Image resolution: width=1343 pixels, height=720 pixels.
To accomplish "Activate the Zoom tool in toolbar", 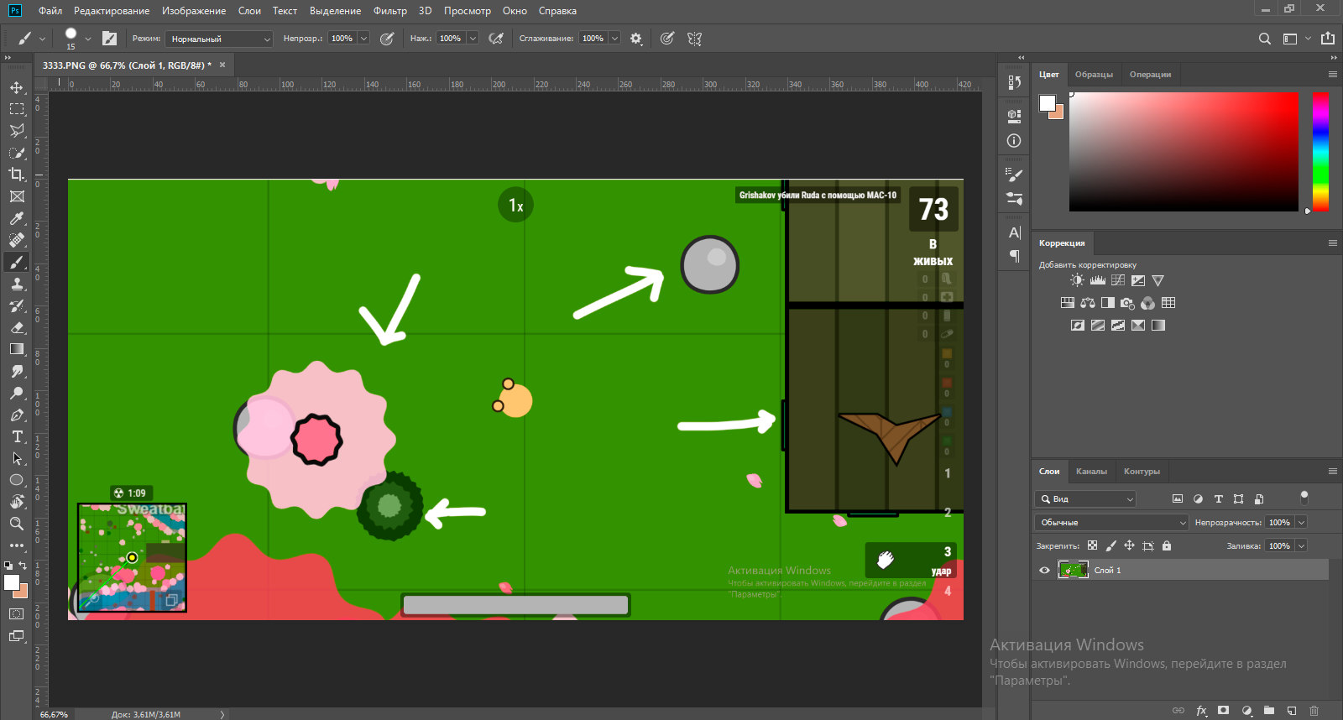I will coord(17,524).
